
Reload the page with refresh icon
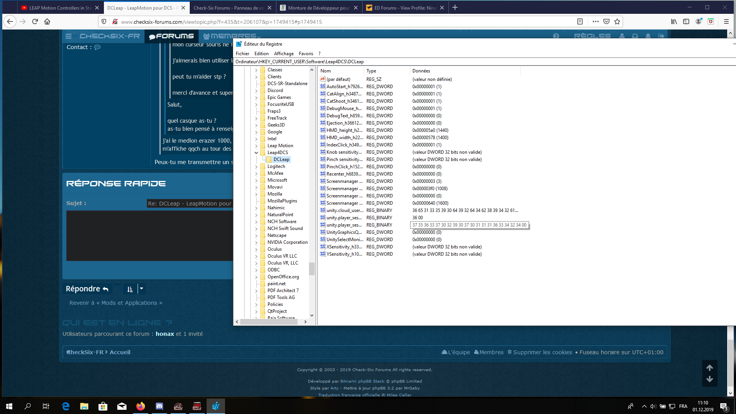click(x=35, y=22)
